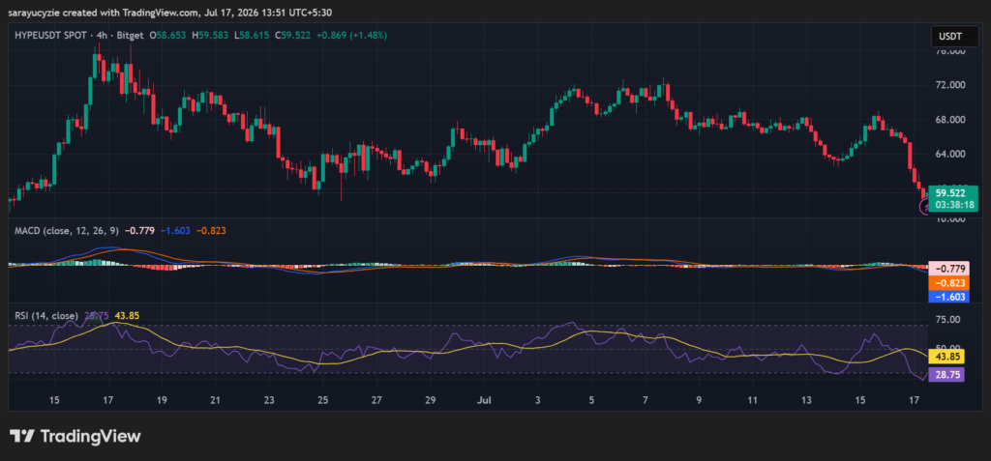Click the purple lightning flash icon near price
991x461 pixels.
coord(924,207)
